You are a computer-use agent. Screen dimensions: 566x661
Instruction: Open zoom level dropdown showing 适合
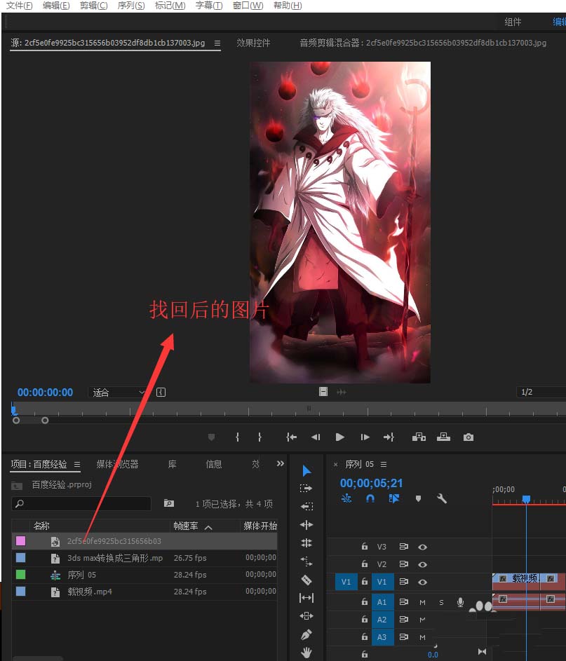117,393
